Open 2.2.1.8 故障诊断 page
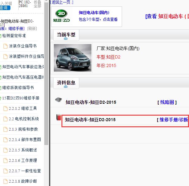 pyautogui.click(x=23, y=181)
